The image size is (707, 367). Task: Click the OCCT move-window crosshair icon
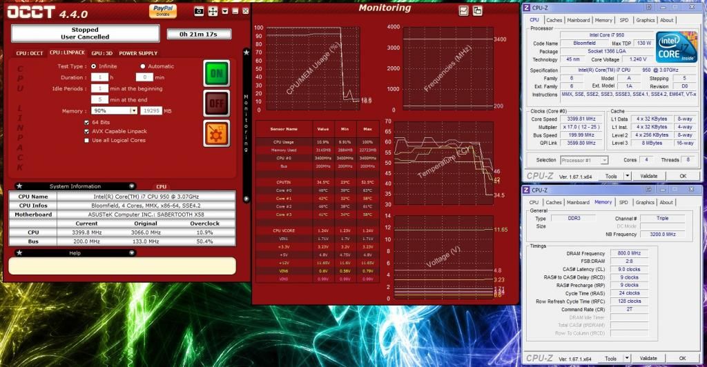click(213, 11)
